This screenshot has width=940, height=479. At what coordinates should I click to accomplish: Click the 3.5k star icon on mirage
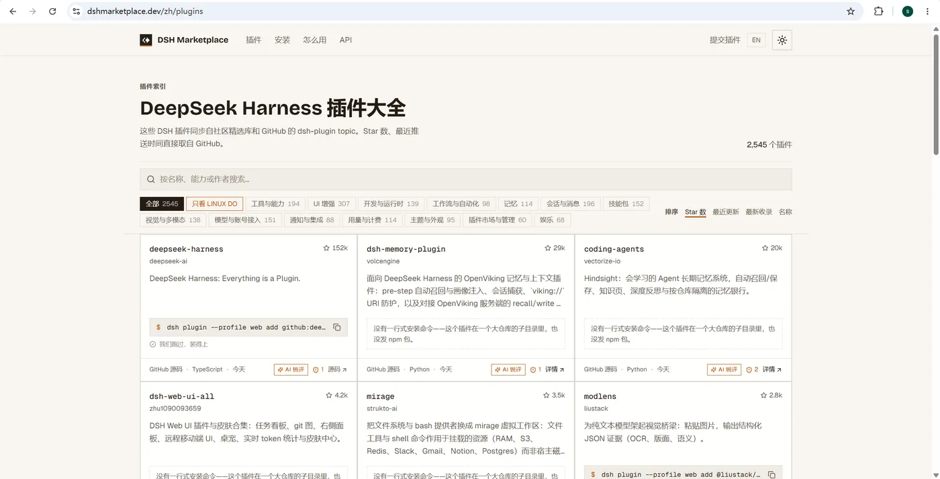point(547,395)
